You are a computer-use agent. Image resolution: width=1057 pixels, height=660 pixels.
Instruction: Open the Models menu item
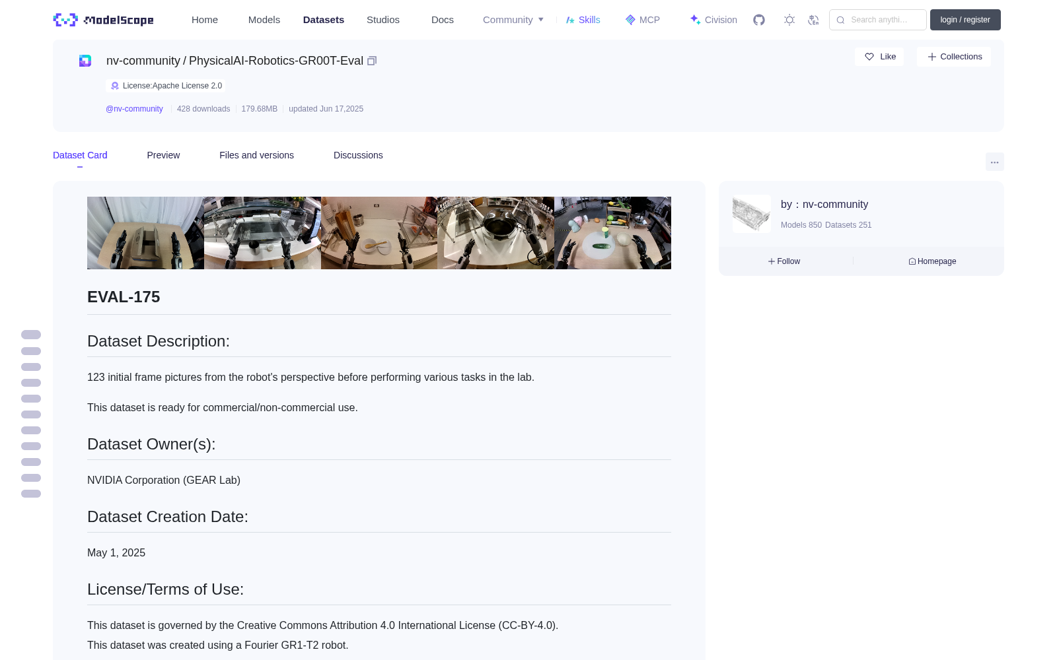264,20
